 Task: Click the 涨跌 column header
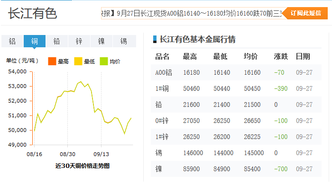pos(281,57)
